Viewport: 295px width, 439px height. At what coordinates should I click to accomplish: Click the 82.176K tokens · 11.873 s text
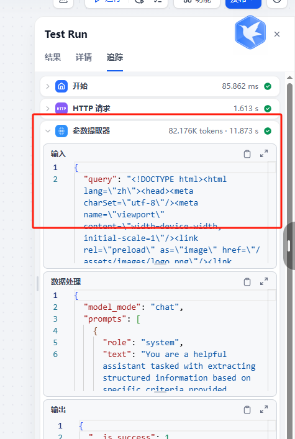coord(214,131)
